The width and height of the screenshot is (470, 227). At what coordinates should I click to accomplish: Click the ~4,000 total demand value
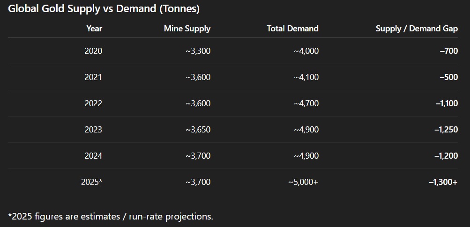click(306, 51)
